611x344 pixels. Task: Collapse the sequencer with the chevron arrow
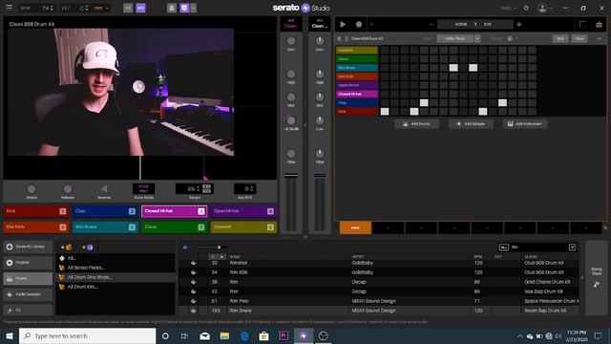coord(599,38)
